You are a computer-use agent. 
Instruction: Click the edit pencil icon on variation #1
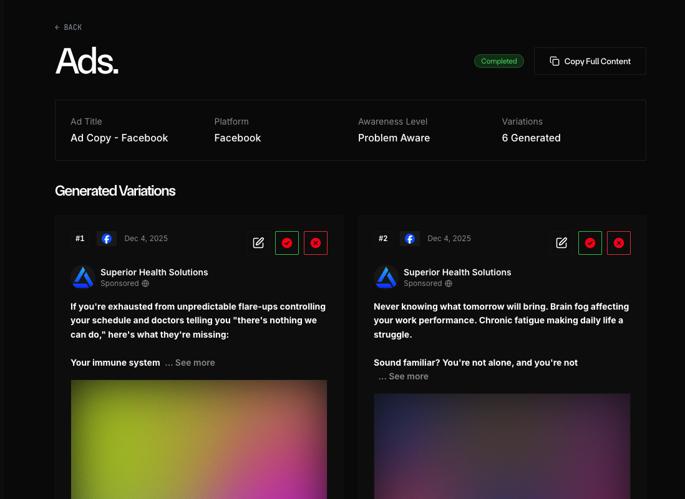[x=258, y=243]
